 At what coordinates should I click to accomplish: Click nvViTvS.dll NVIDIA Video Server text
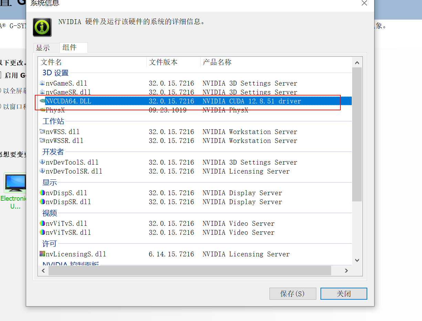click(x=239, y=223)
